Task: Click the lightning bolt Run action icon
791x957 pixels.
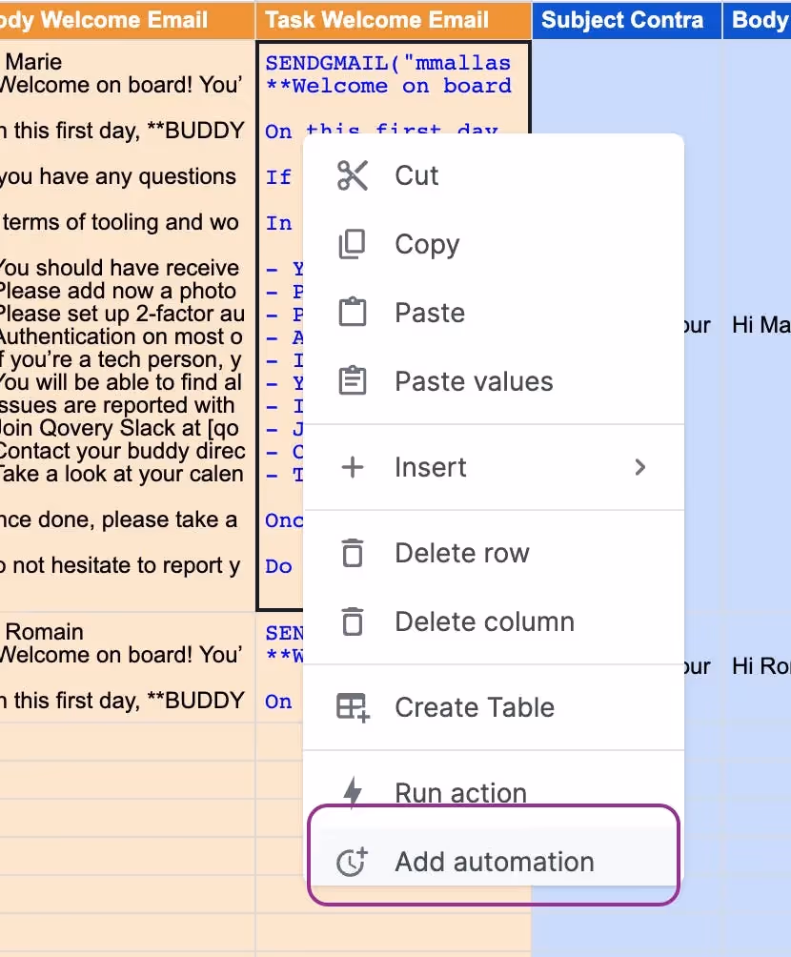Action: [x=353, y=792]
